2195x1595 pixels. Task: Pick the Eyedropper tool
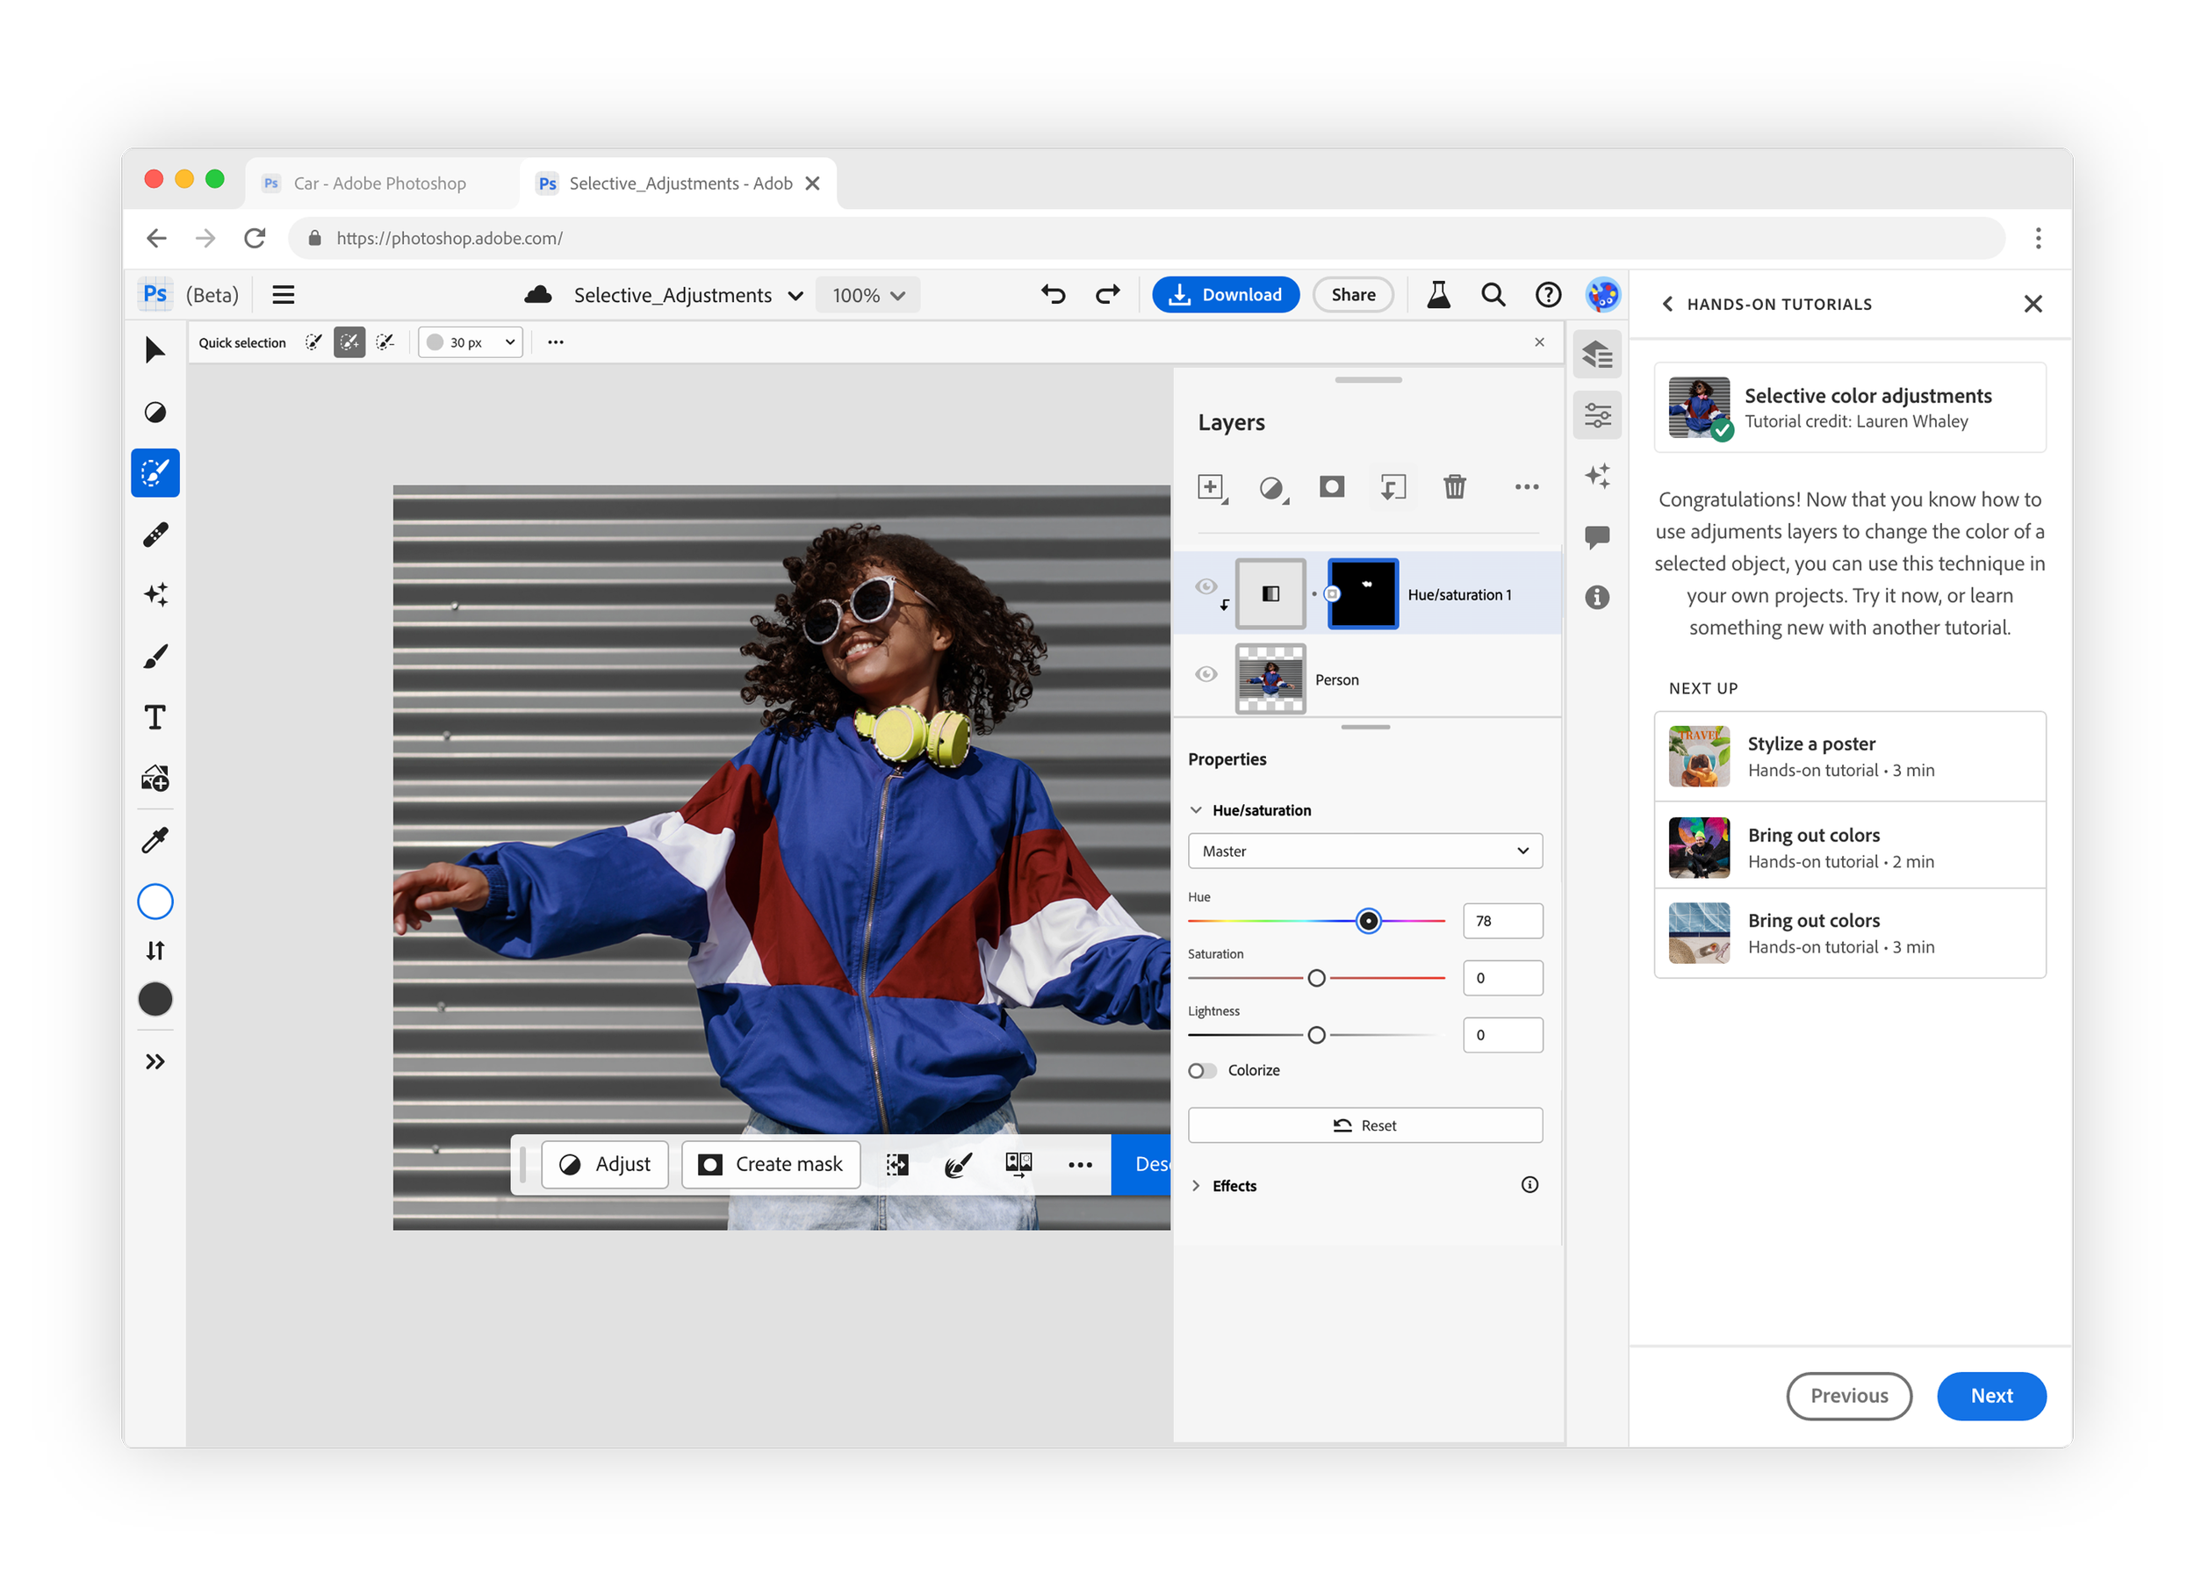(x=155, y=839)
